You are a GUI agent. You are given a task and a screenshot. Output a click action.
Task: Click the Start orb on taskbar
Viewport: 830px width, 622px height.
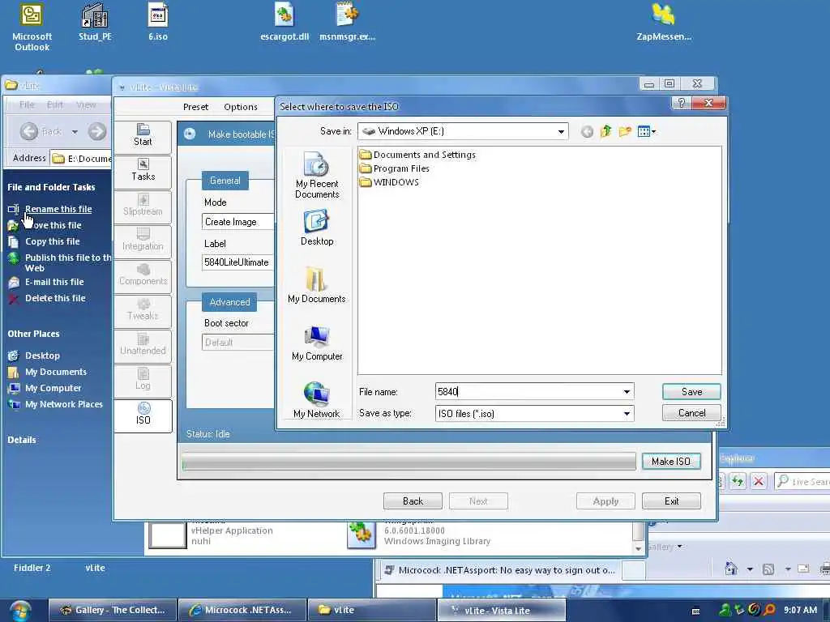coord(20,611)
